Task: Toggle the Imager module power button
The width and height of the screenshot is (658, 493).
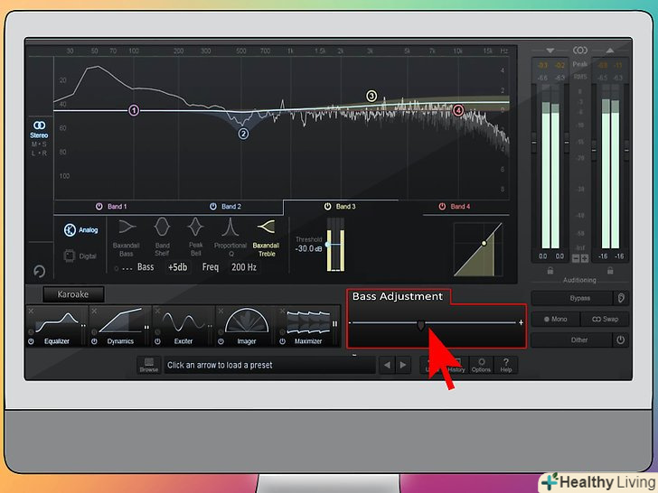Action: click(x=221, y=341)
